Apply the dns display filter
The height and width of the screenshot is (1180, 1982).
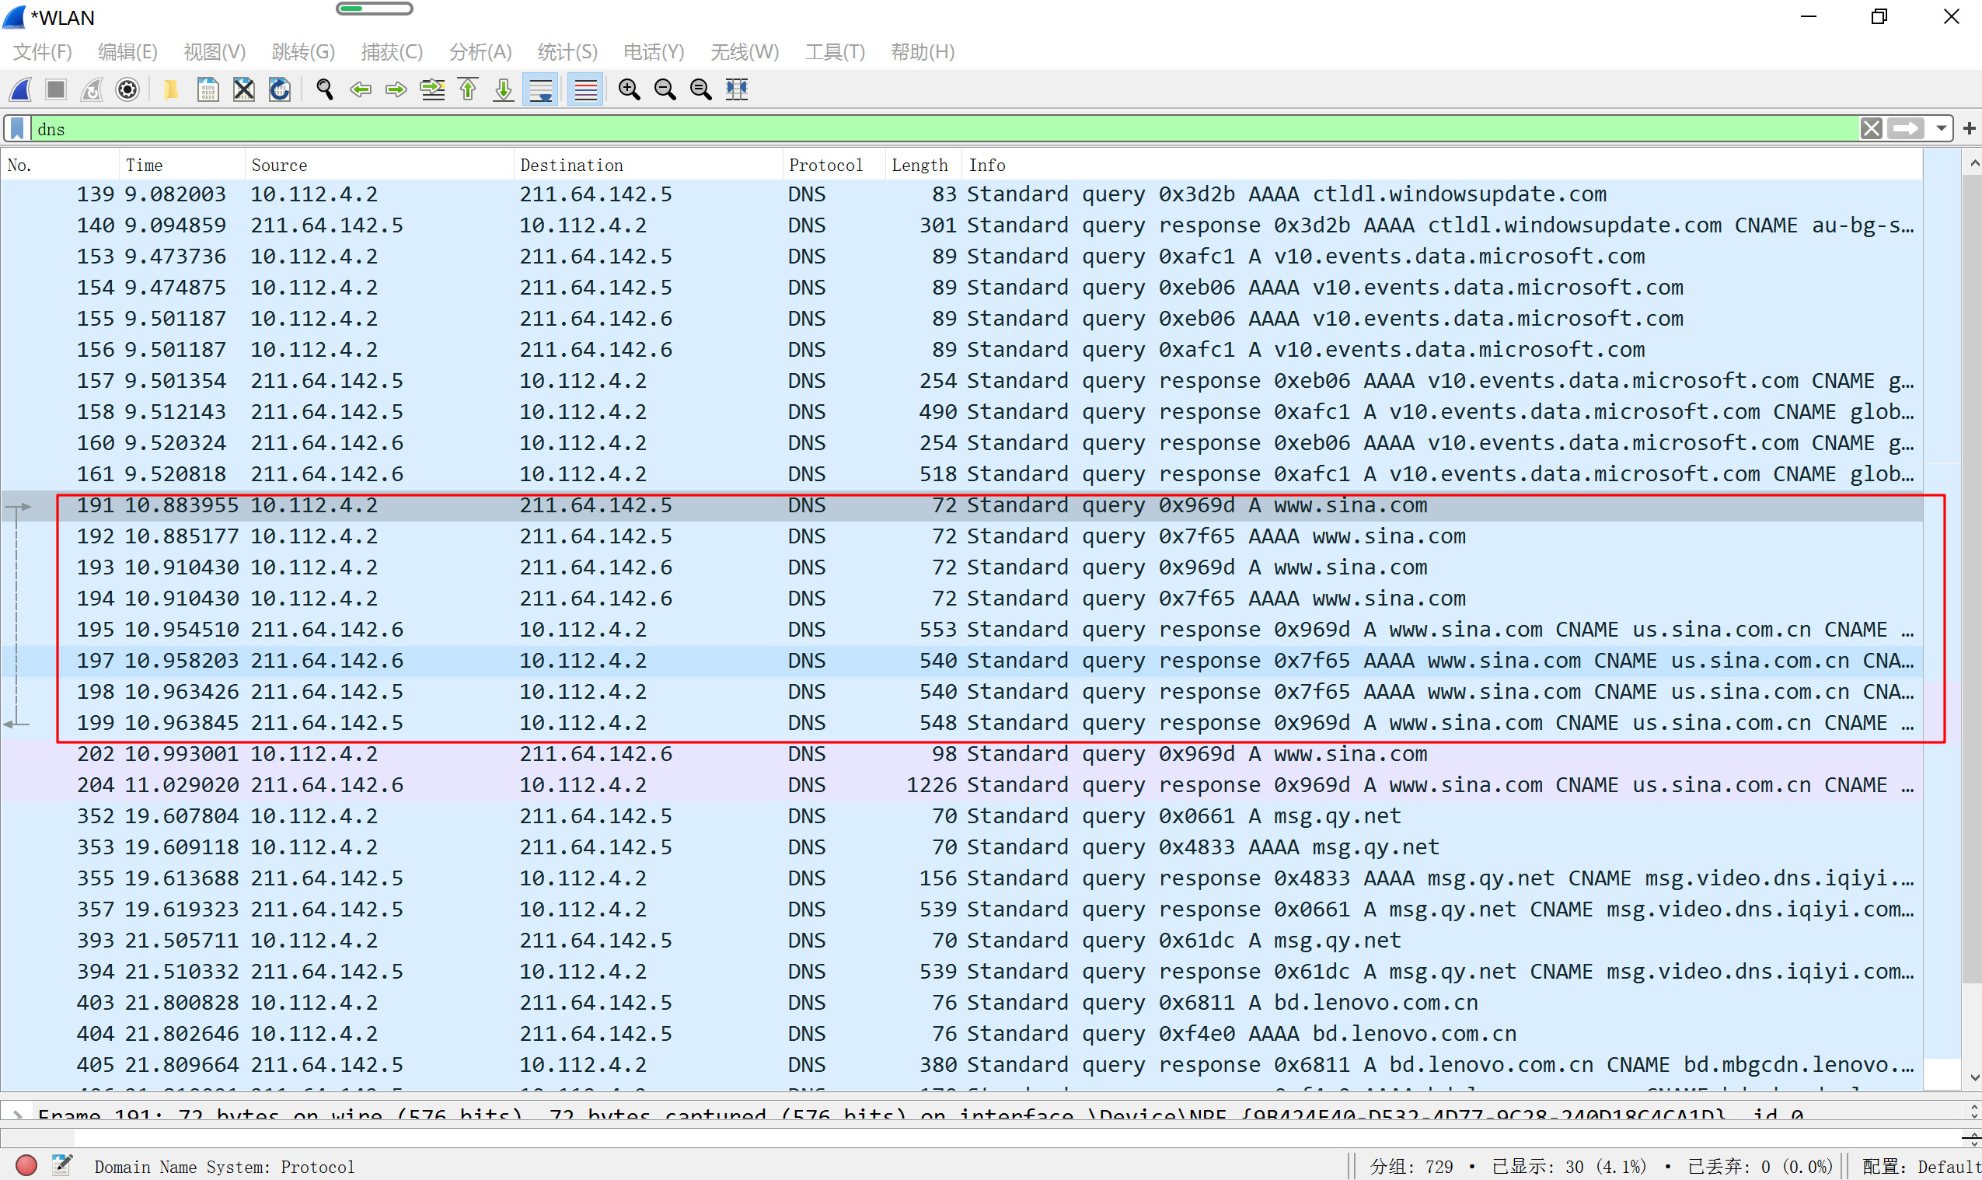coord(1907,128)
